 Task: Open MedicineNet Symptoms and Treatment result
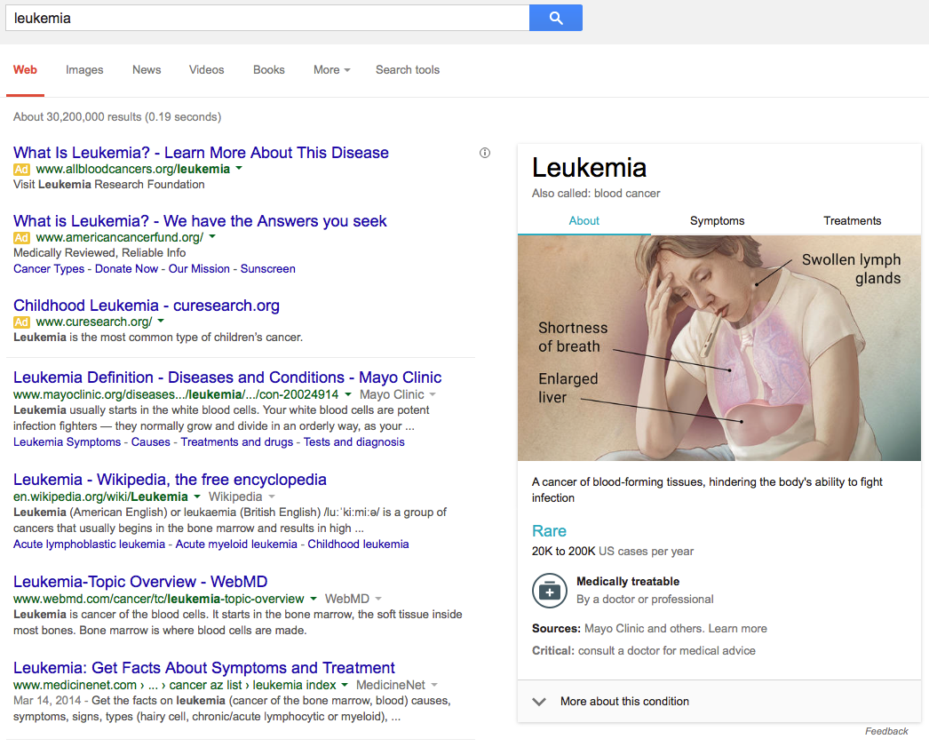[203, 668]
